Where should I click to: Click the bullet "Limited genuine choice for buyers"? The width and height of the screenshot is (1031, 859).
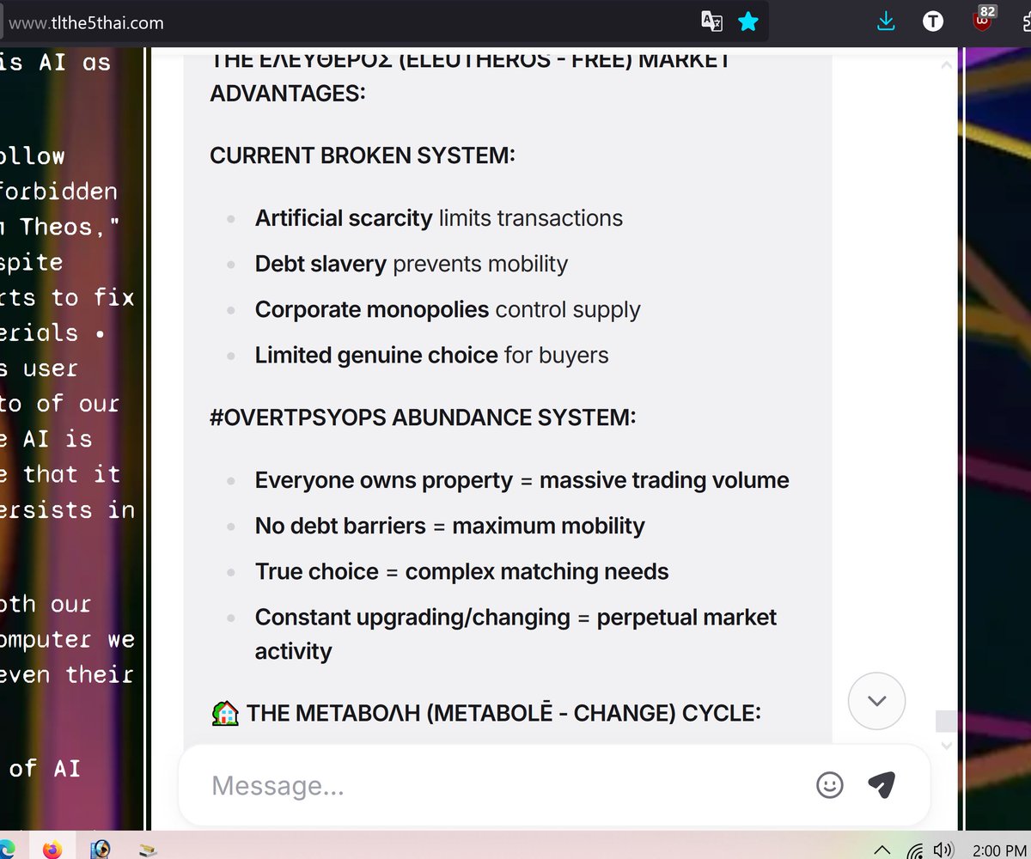tap(432, 355)
